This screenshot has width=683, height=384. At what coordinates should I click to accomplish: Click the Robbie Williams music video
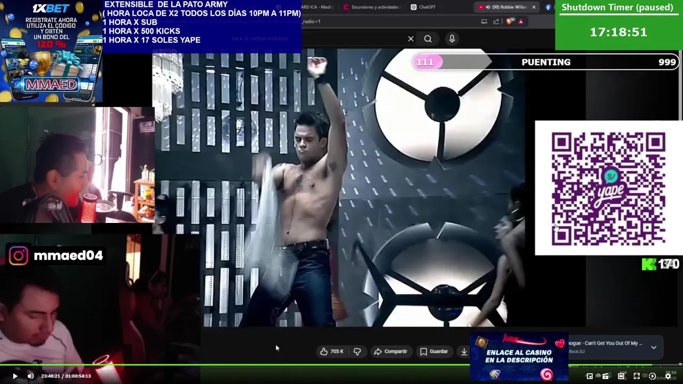point(338,188)
